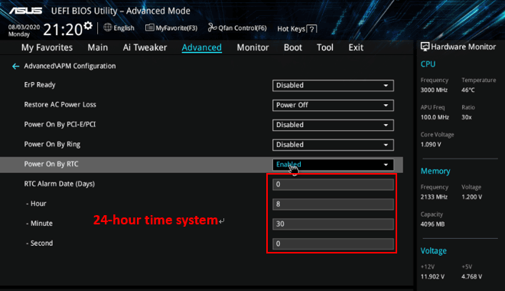The image size is (505, 291).
Task: Go to the Boot tab
Action: [293, 47]
